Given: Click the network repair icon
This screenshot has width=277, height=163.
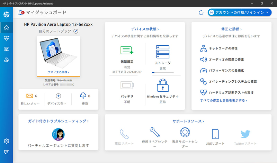Looking at the screenshot, I should (x=203, y=48).
